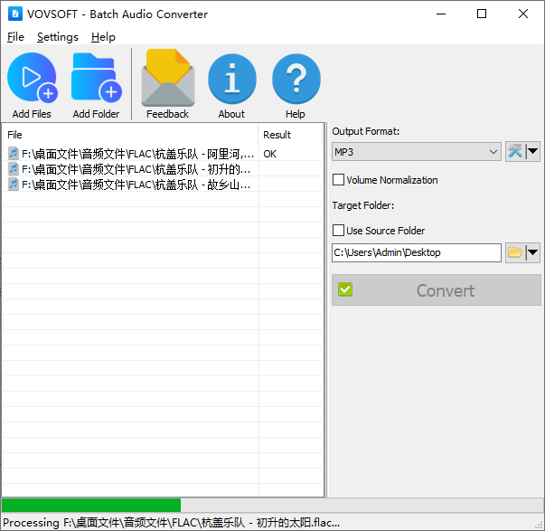Open the Feedback envelope icon

[x=167, y=79]
